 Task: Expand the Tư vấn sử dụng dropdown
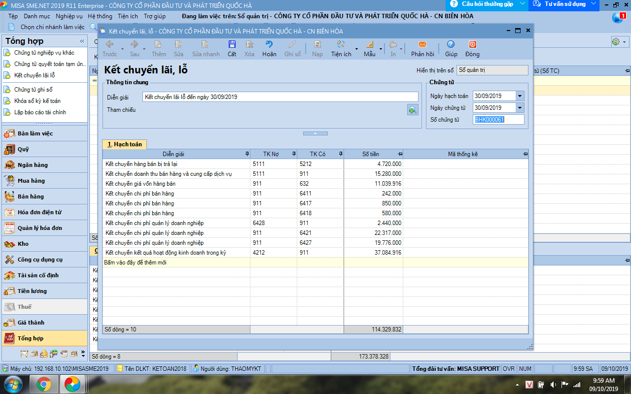pos(593,4)
